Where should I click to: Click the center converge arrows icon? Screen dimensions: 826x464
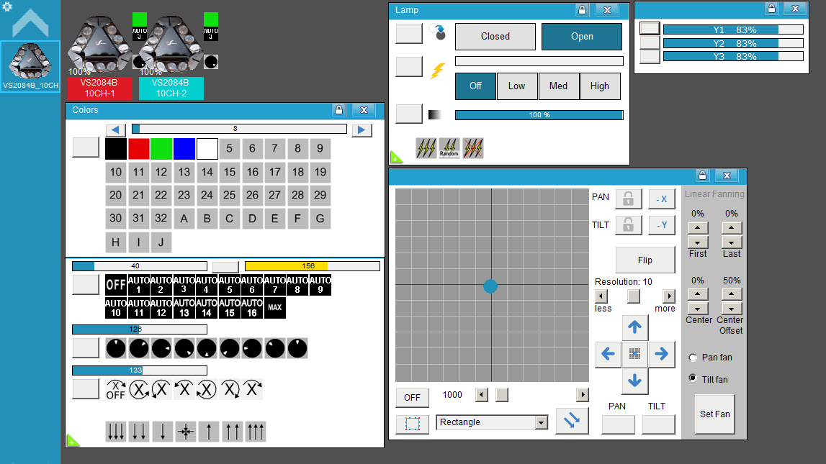click(x=185, y=432)
